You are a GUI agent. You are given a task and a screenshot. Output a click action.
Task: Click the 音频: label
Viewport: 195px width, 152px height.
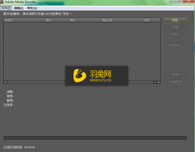pos(10,100)
